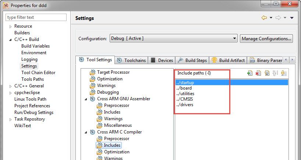Select the Target Processor settings item

[113, 72]
